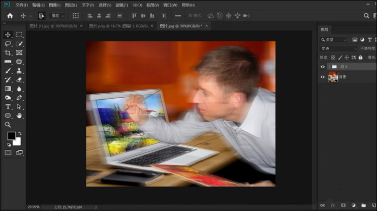Expand the Group 1 layer folder

tap(329, 67)
